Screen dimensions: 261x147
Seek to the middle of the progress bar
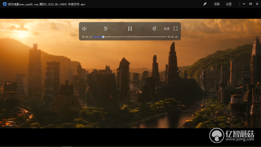coord(130,37)
